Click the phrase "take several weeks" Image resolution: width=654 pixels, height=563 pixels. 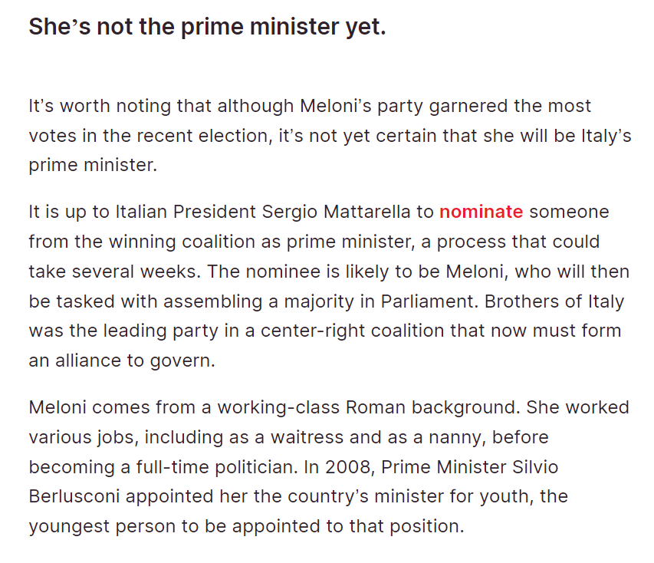pos(115,272)
